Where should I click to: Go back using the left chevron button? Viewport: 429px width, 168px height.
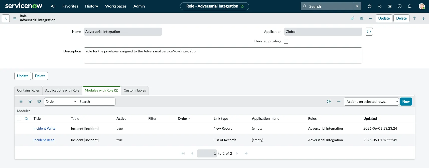point(6,18)
